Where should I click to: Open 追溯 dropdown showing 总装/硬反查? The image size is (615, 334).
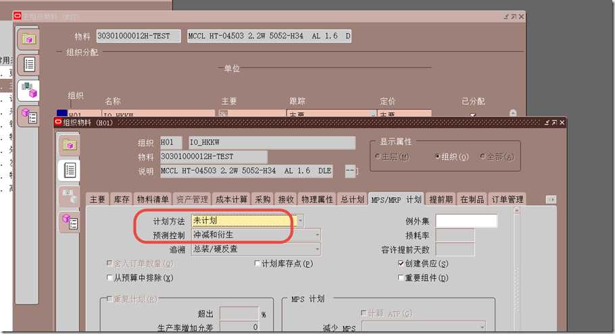[318, 249]
